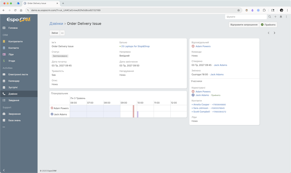Viewport: 291px width, 173px height.
Task: Open site info icon in address bar
Action: (x=28, y=10)
